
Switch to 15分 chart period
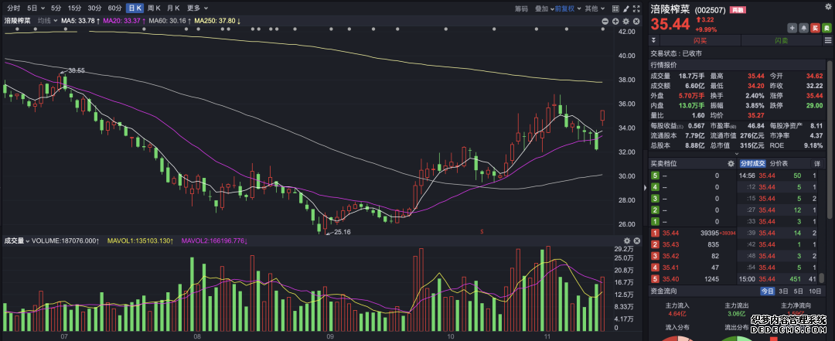(x=75, y=8)
